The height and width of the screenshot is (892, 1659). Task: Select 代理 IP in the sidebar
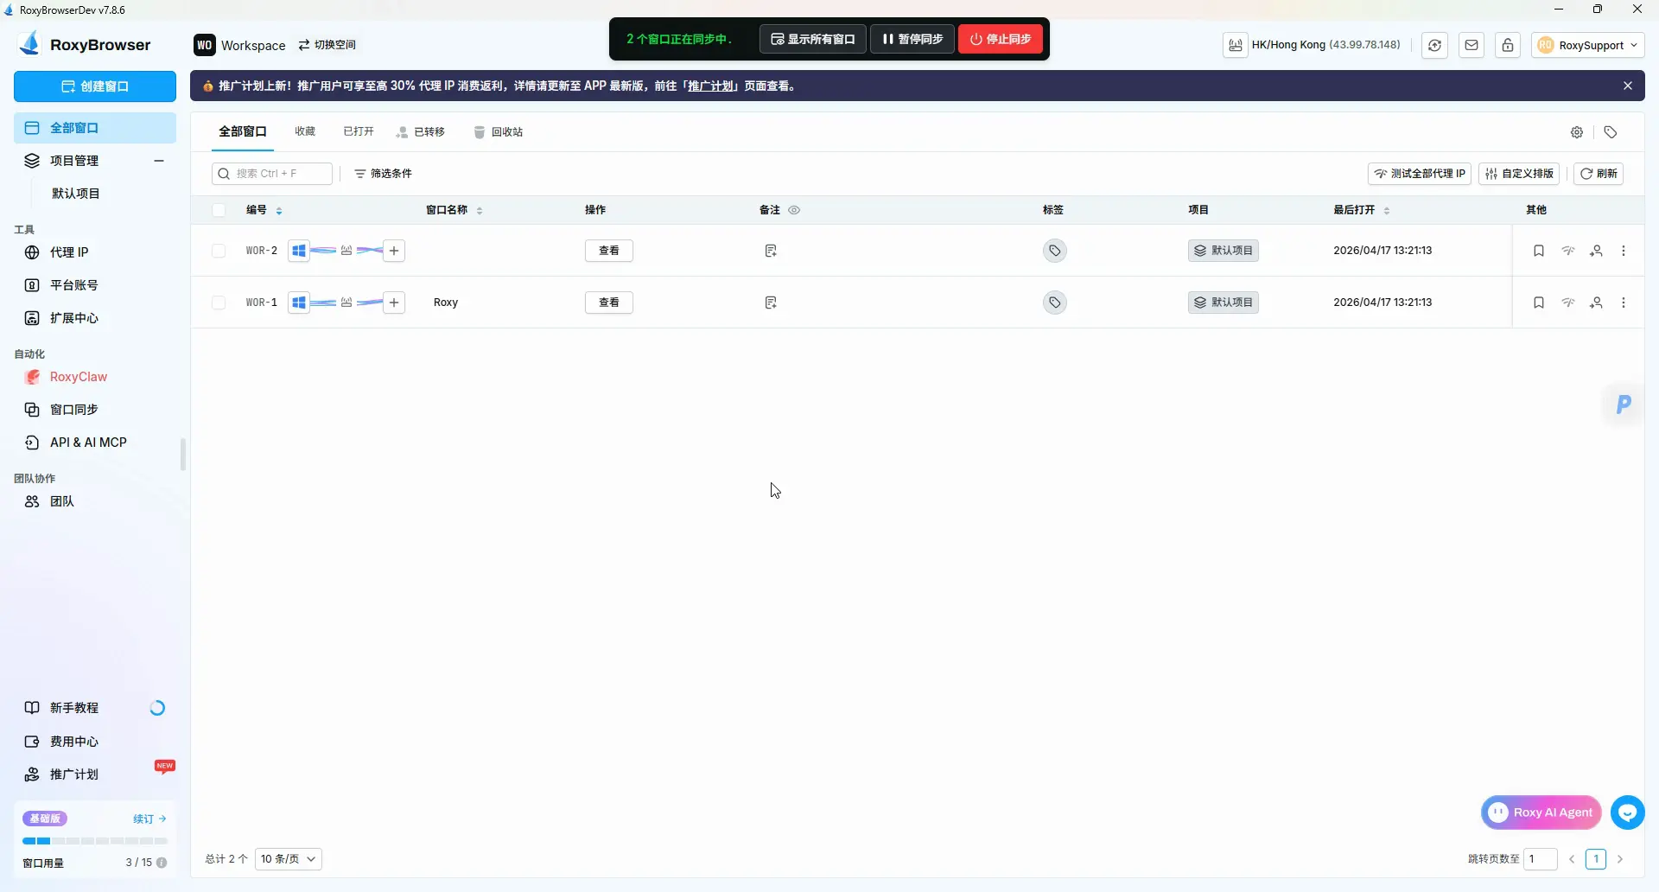95,252
